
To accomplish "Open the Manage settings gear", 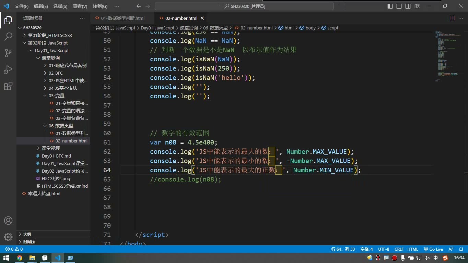I will [8, 237].
